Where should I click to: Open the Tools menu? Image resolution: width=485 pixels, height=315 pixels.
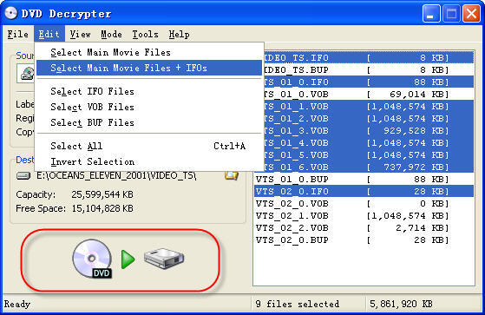pos(145,34)
